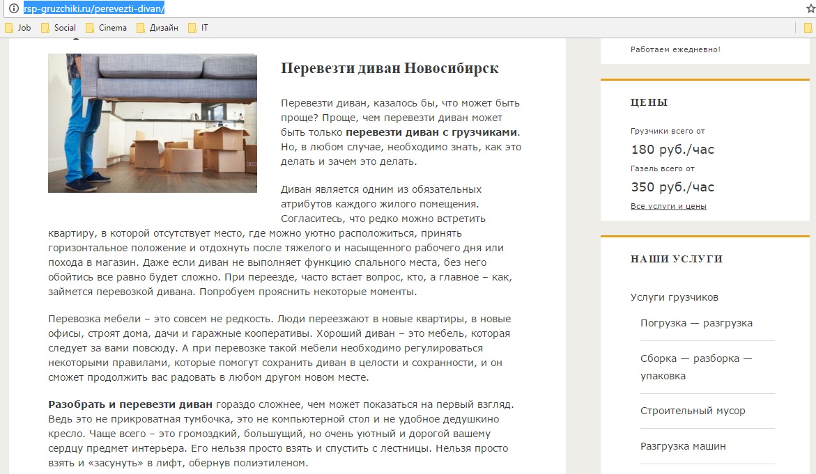Click 'Грузчики всего от' label
The height and width of the screenshot is (474, 816).
click(668, 131)
